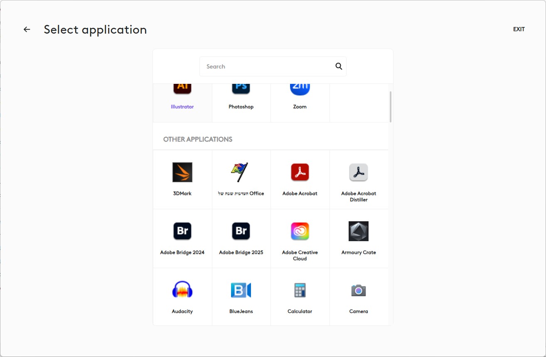
Task: Select the 3DMark application icon
Action: (182, 173)
